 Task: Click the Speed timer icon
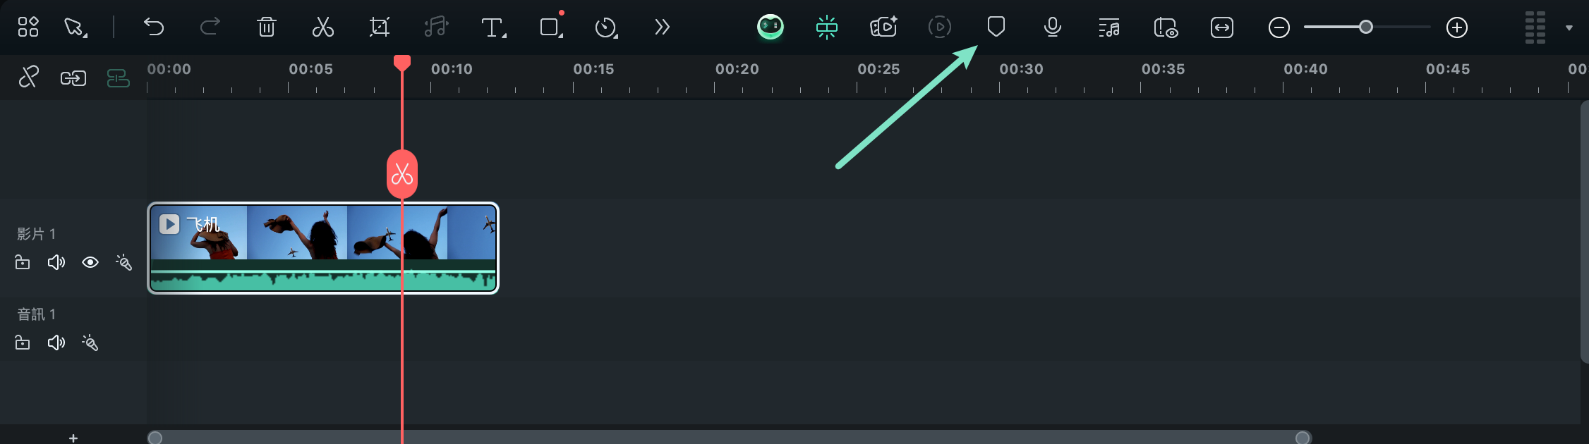[x=606, y=27]
